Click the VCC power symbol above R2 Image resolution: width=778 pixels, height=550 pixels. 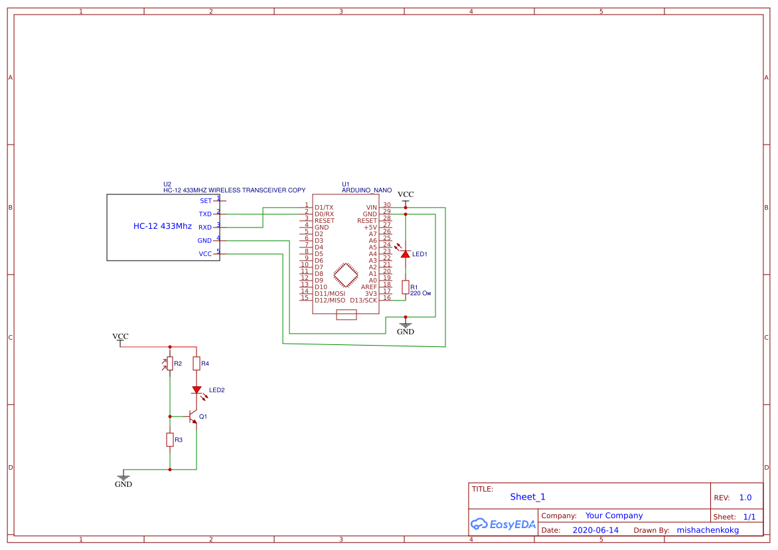point(120,339)
